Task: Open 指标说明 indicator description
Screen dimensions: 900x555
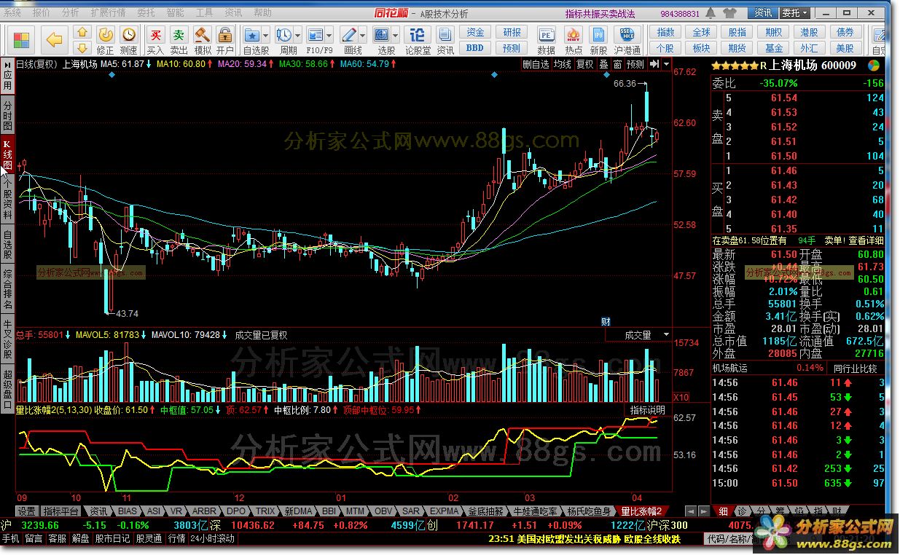Action: pyautogui.click(x=648, y=411)
